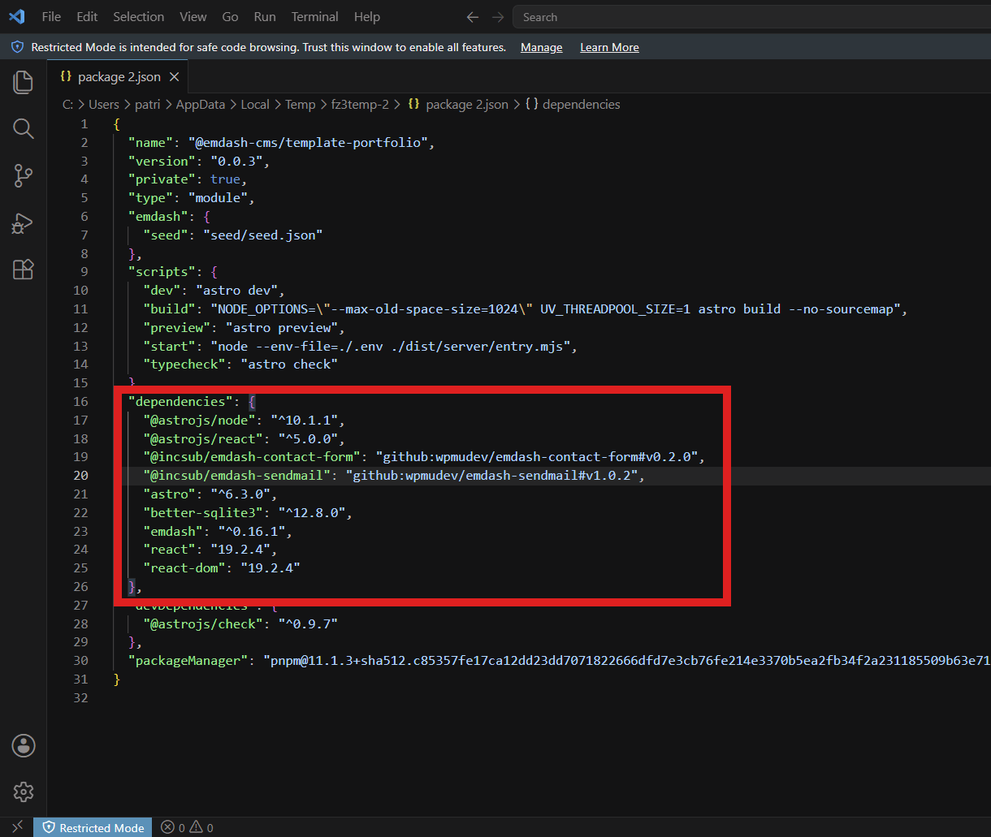Screen dimensions: 991x837
Task: Click the "react-dom" key
Action: tap(184, 568)
